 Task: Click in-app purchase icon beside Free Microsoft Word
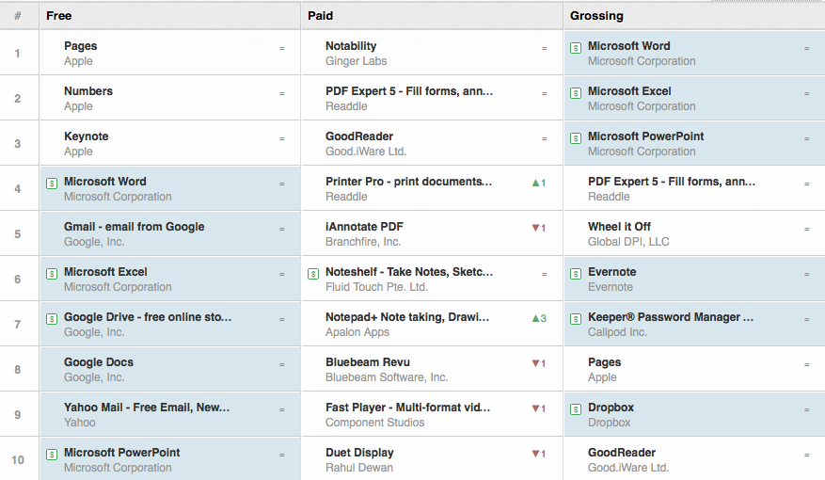coord(52,184)
